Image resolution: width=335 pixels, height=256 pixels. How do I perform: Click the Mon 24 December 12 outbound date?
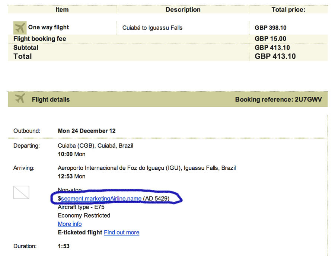point(87,131)
